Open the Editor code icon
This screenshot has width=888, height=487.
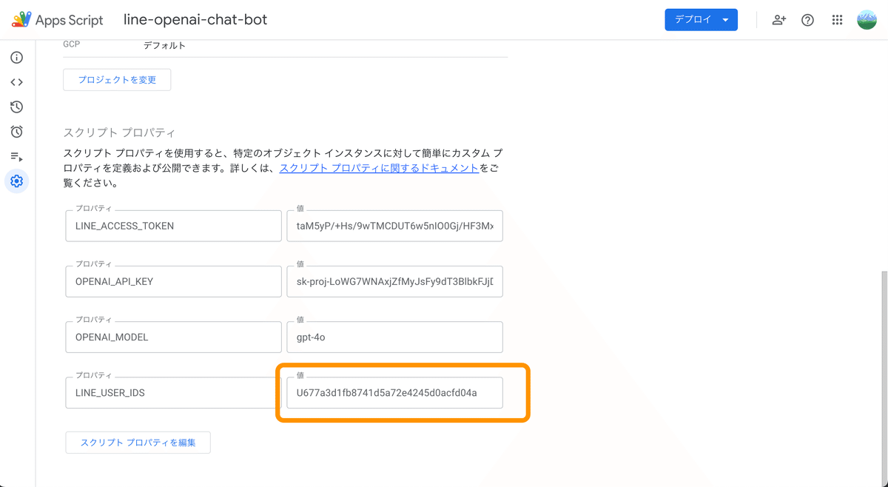(16, 82)
